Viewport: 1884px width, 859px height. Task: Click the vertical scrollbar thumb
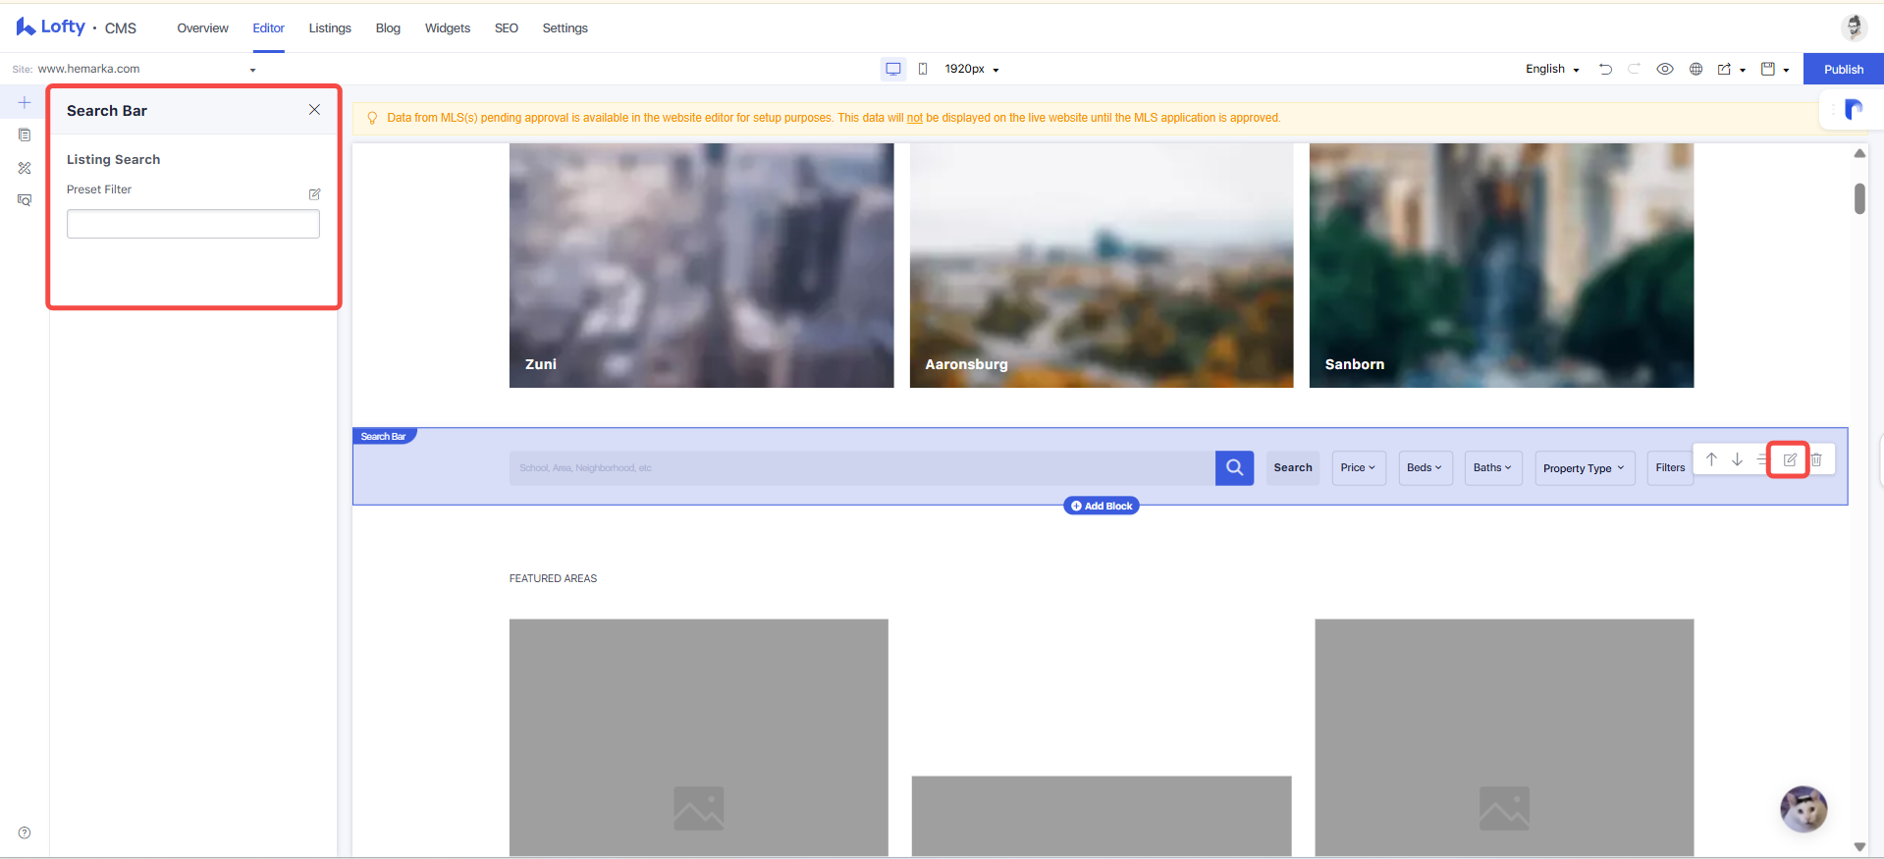click(x=1859, y=198)
